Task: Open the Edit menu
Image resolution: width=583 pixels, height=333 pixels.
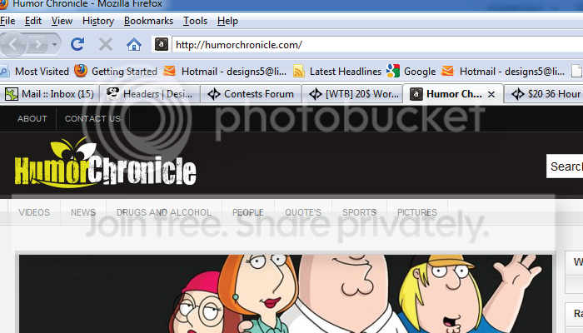Action: 33,21
